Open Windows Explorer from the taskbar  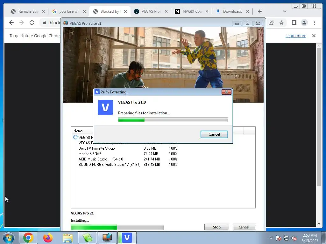(x=68, y=238)
